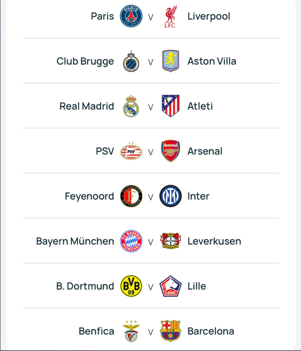The height and width of the screenshot is (351, 301).
Task: Click the Inter Milan logo
Action: [171, 196]
